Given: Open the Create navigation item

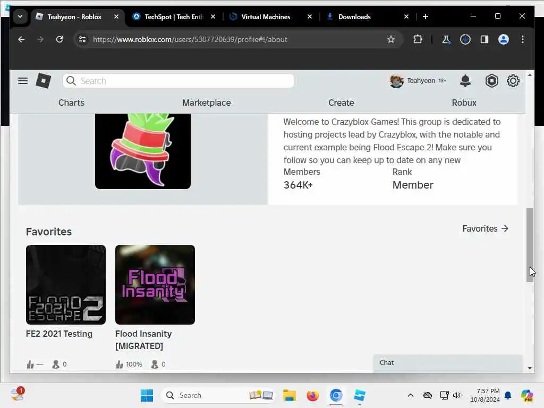Looking at the screenshot, I should click(341, 103).
